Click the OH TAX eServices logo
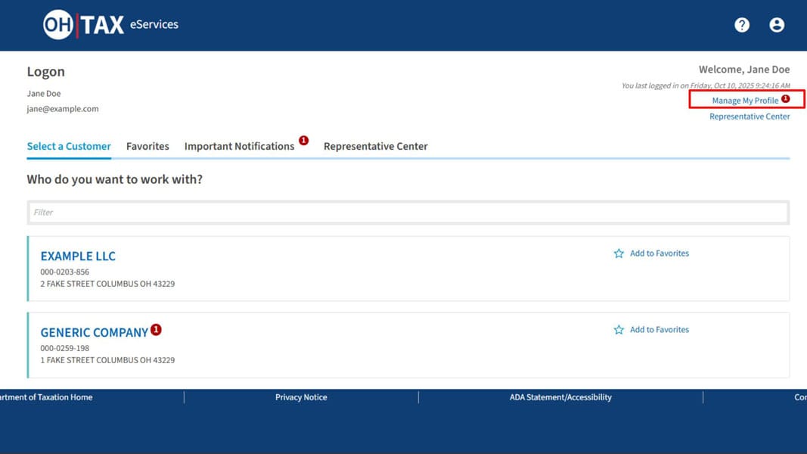This screenshot has width=807, height=454. pos(110,24)
